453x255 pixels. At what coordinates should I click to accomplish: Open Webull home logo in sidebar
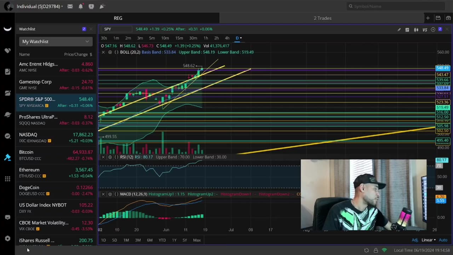(x=7, y=29)
